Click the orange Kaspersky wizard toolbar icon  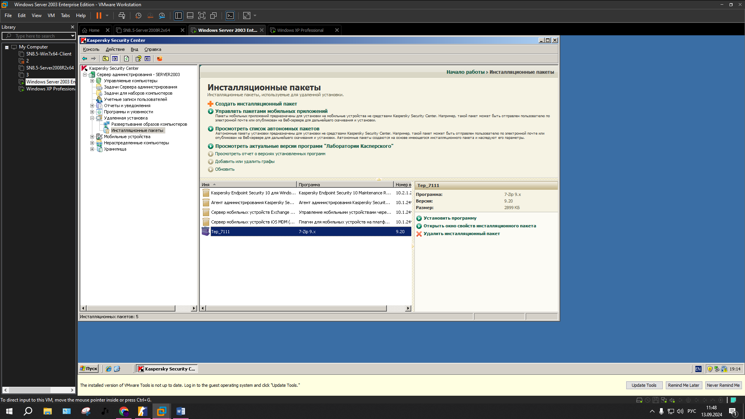[159, 59]
